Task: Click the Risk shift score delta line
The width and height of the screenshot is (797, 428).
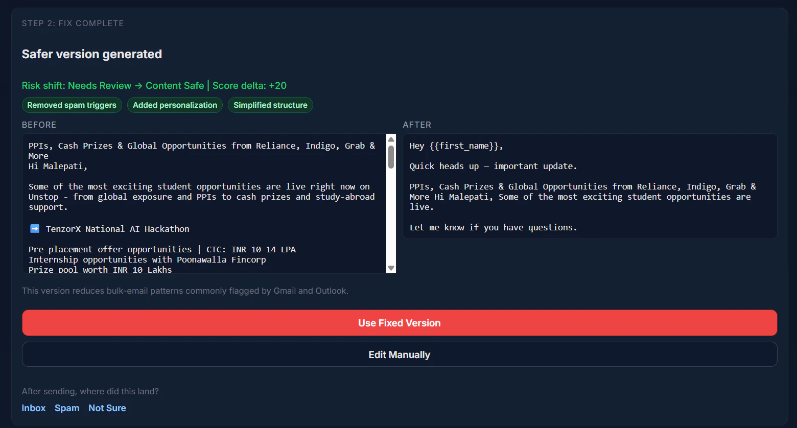Action: pos(154,85)
